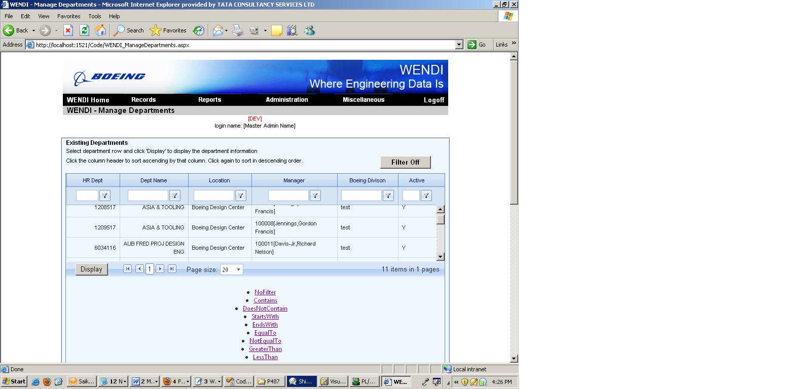Image resolution: width=799 pixels, height=389 pixels.
Task: Click Logoff in the navigation bar
Action: (434, 100)
